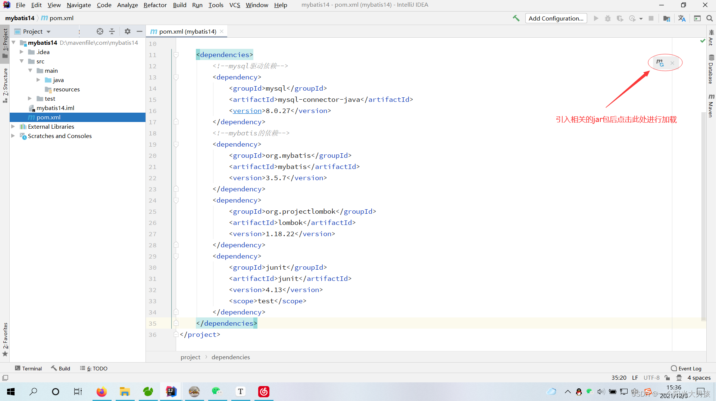Open the Maven tool window on right
This screenshot has height=401, width=716.
point(711,106)
